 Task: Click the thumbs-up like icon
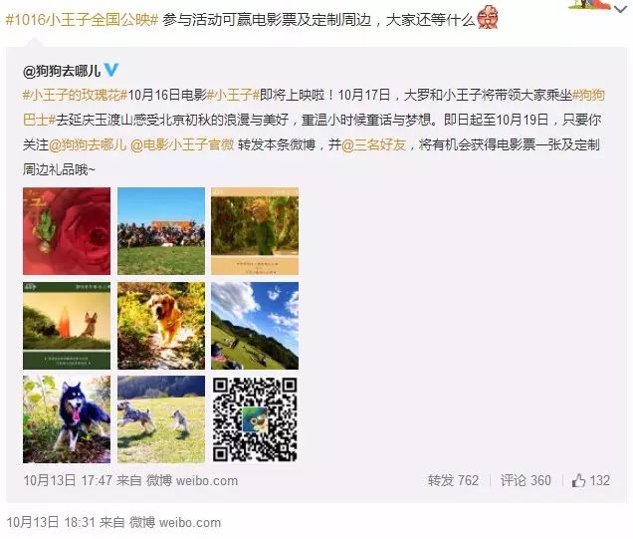[x=578, y=480]
